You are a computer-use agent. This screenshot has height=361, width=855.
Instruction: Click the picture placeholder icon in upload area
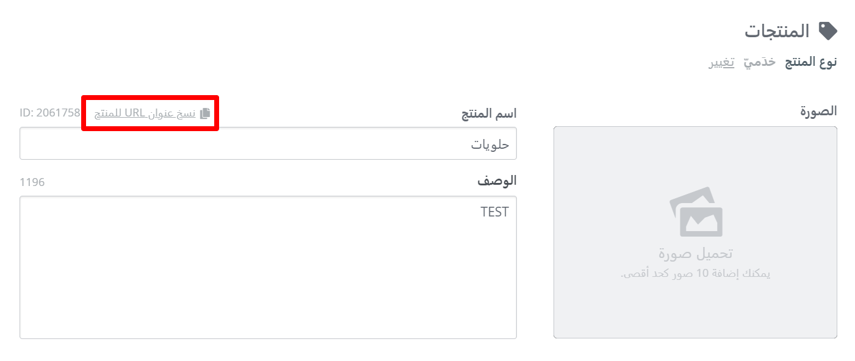point(696,212)
